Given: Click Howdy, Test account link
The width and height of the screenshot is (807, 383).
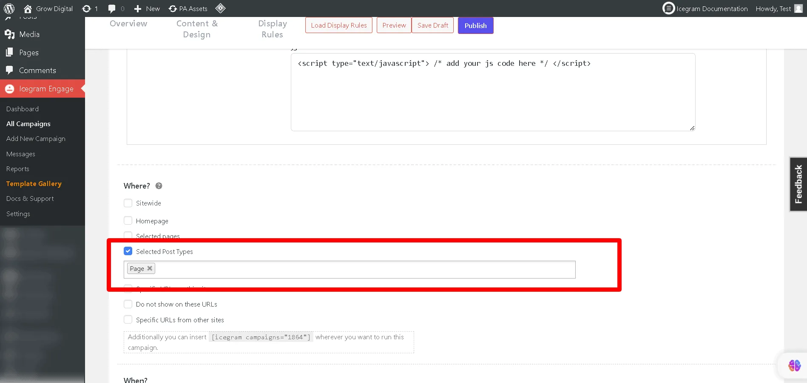Looking at the screenshot, I should tap(773, 8).
